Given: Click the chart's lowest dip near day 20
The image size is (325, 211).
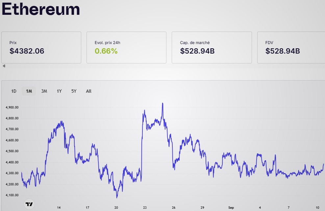Looking at the screenshot, I should tap(117, 197).
